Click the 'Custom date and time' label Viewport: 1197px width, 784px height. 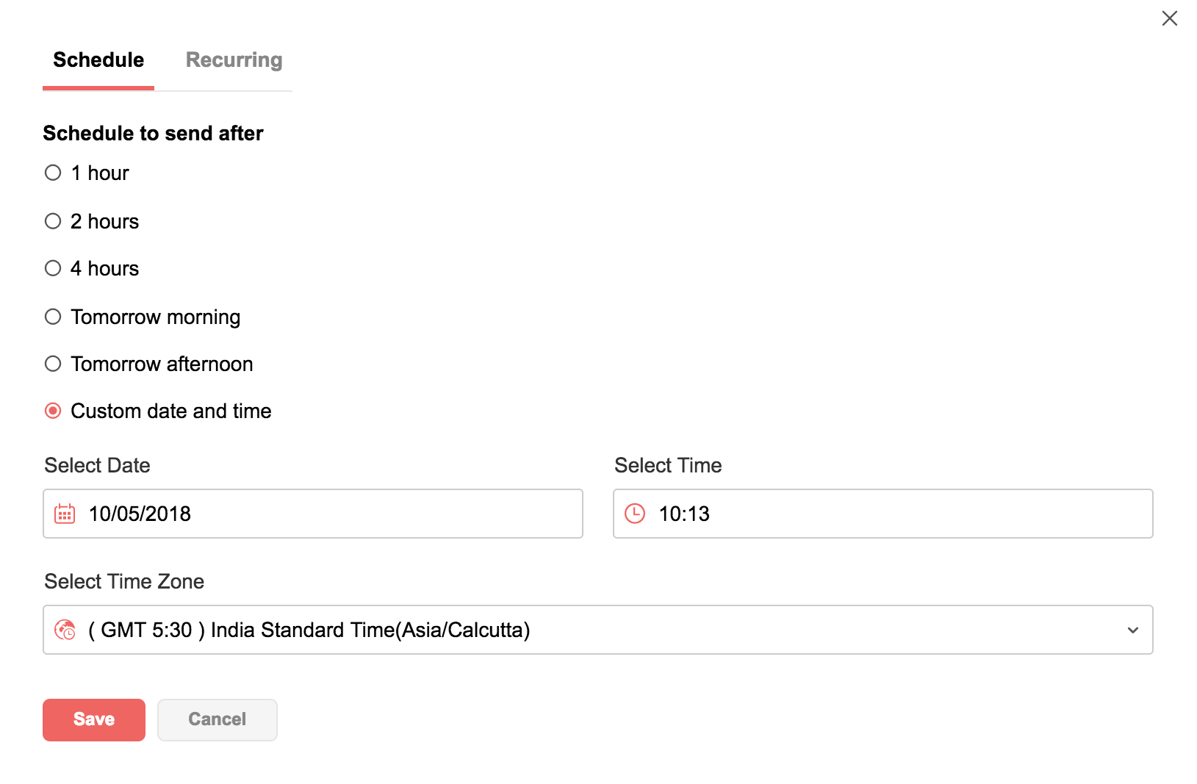tap(171, 411)
